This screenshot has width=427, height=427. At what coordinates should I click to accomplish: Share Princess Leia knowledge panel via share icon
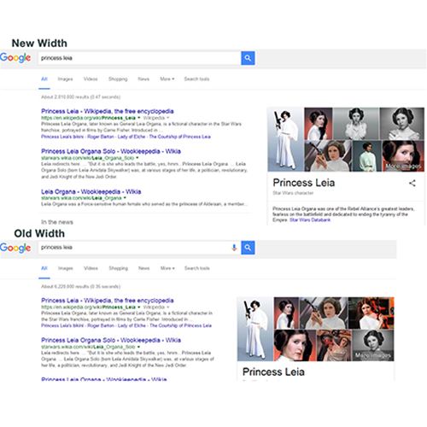point(412,183)
